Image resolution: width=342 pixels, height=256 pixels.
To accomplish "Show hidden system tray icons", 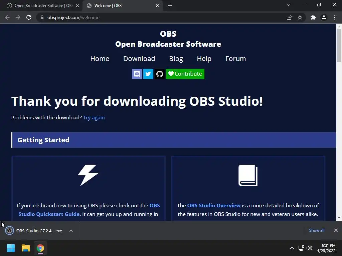I will pos(292,248).
